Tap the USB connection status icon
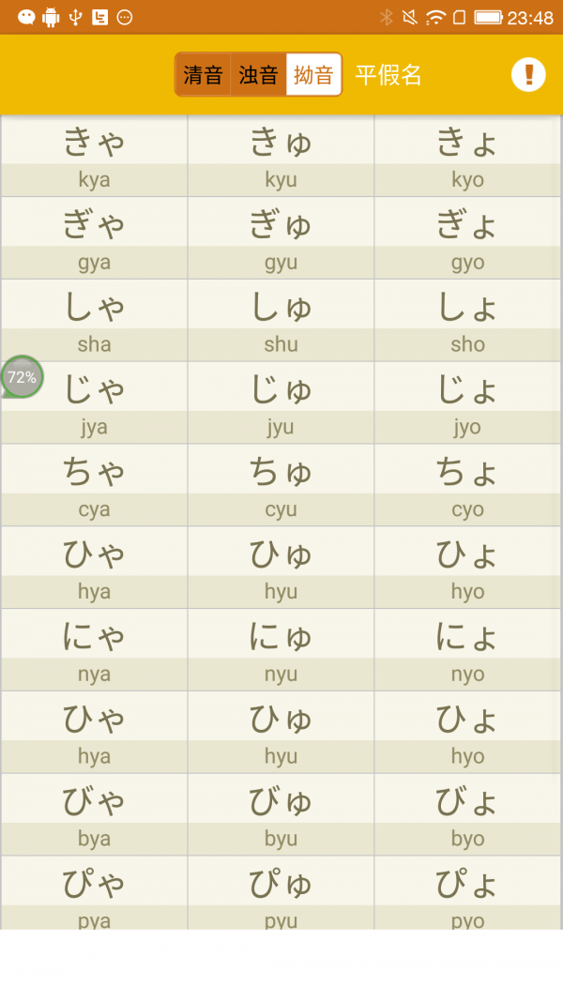Screen dimensions: 563x1001 click(x=76, y=17)
